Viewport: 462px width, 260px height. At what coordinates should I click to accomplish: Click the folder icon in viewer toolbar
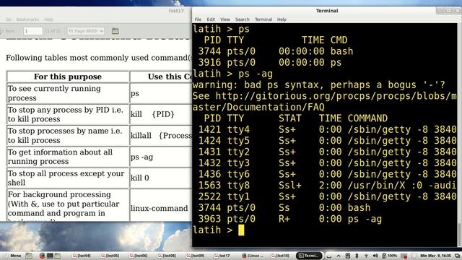click(x=115, y=30)
